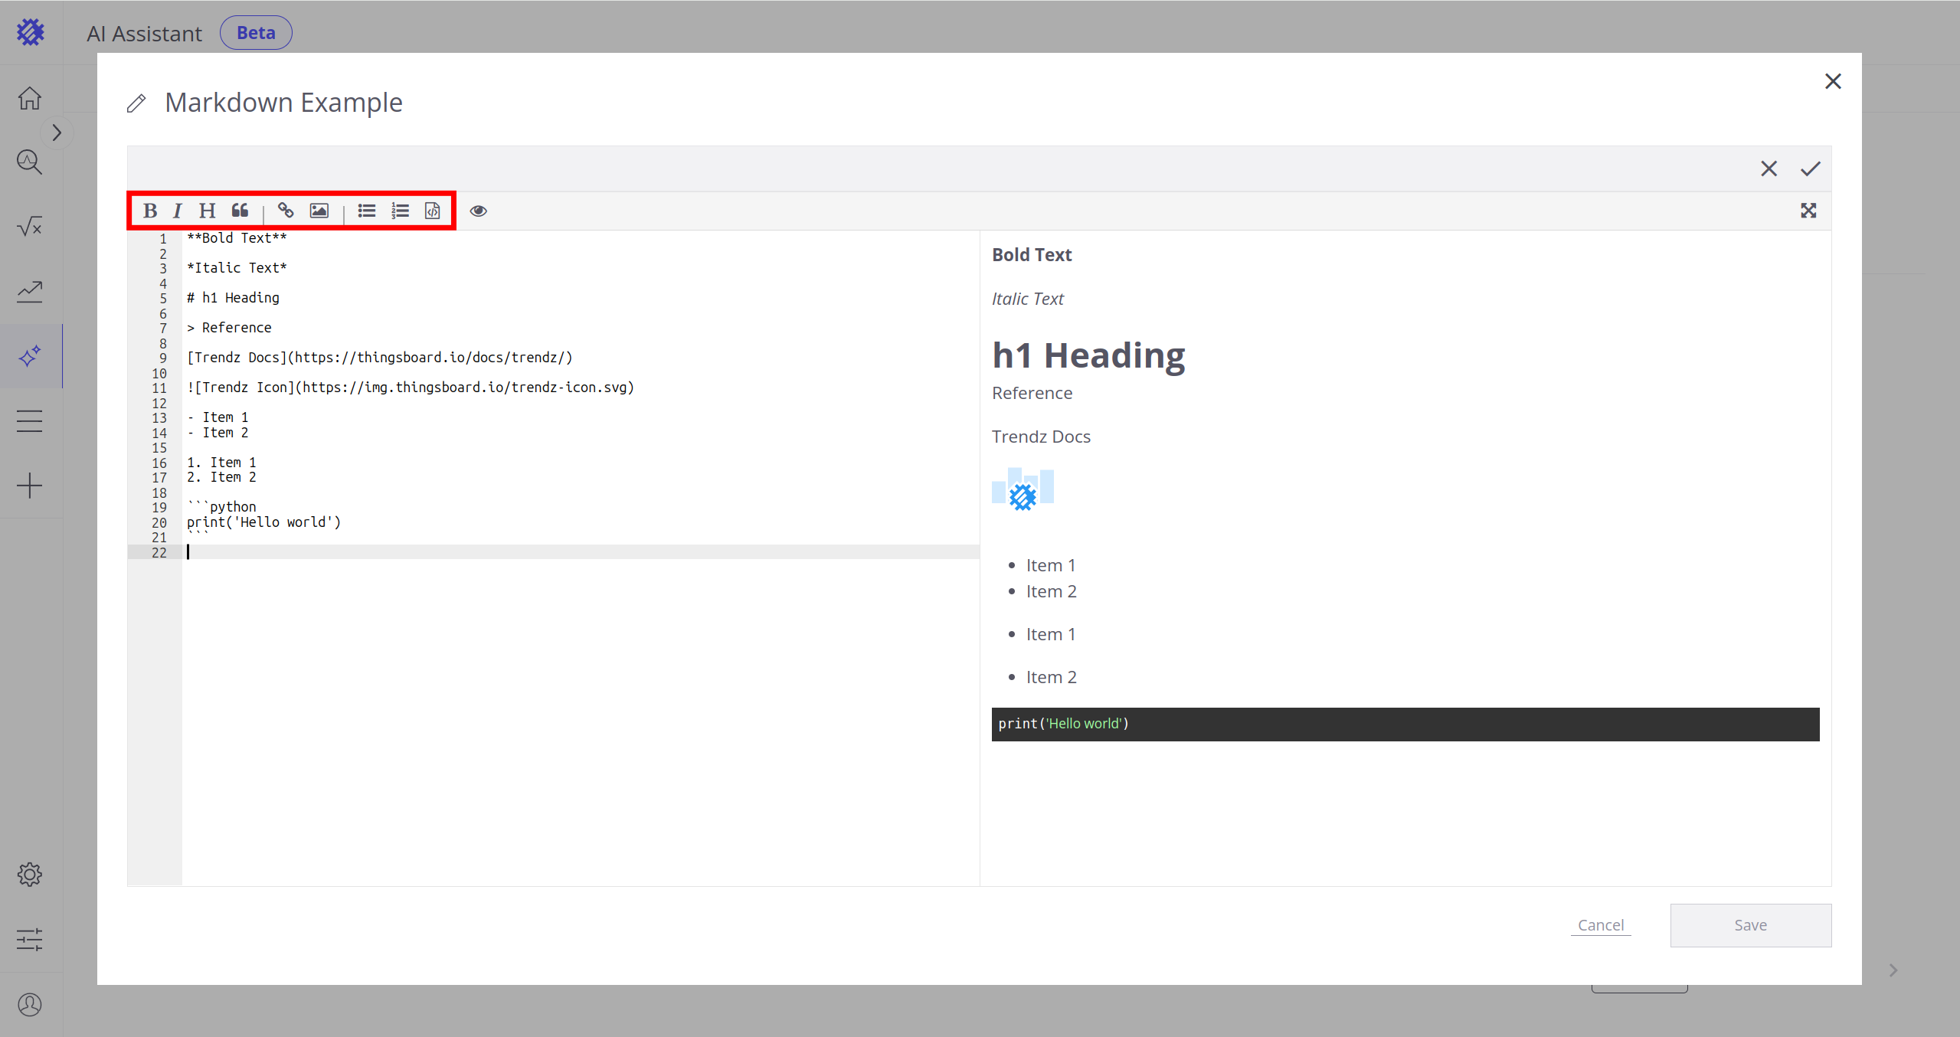Insert link using chain icon
The image size is (1960, 1037).
coord(286,211)
